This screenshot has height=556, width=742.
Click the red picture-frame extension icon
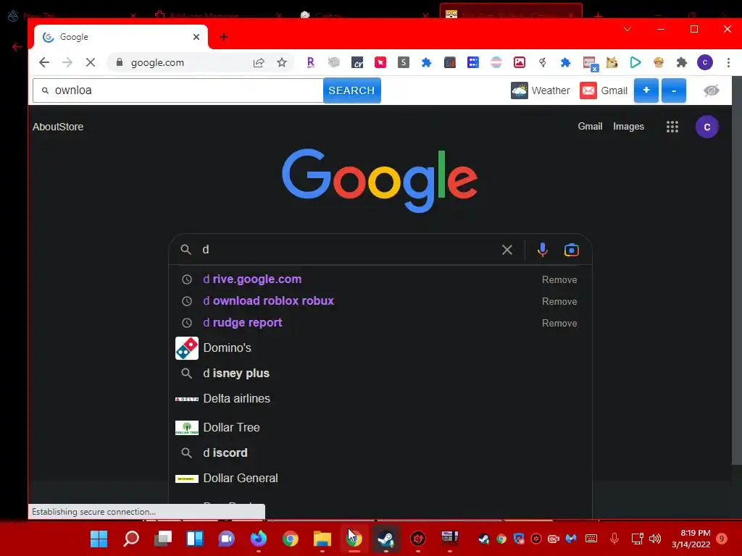[519, 62]
